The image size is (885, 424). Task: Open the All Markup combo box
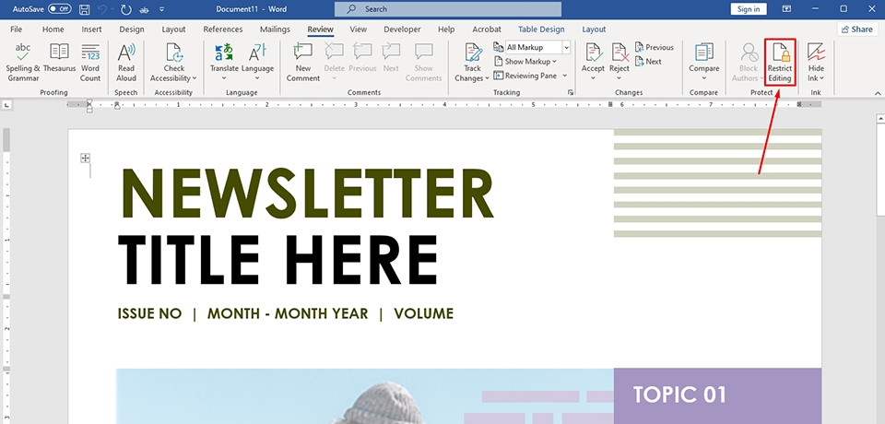537,47
